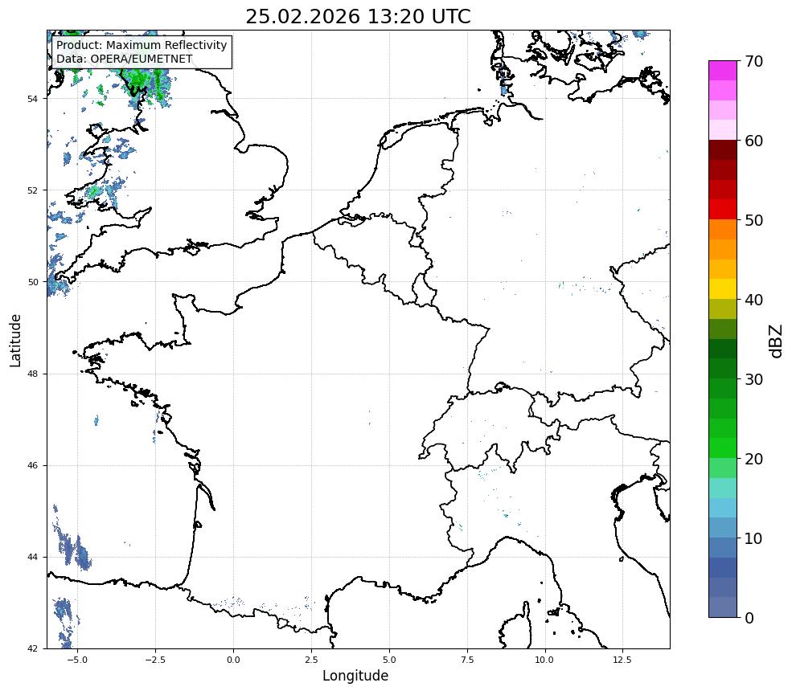Click latitude tick label 52
Screen dimensions: 792x691
click(x=32, y=190)
